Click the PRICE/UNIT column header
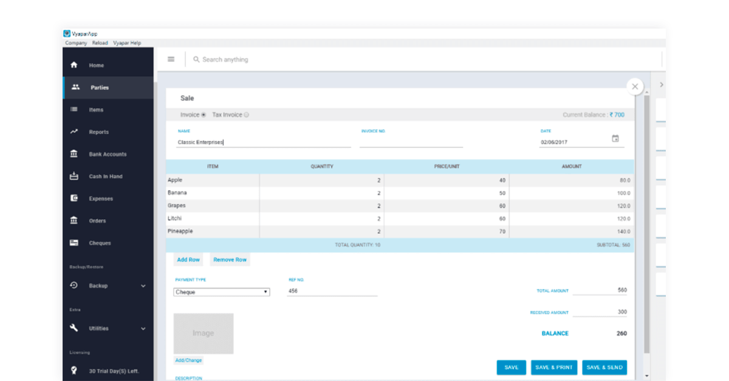 tap(447, 166)
